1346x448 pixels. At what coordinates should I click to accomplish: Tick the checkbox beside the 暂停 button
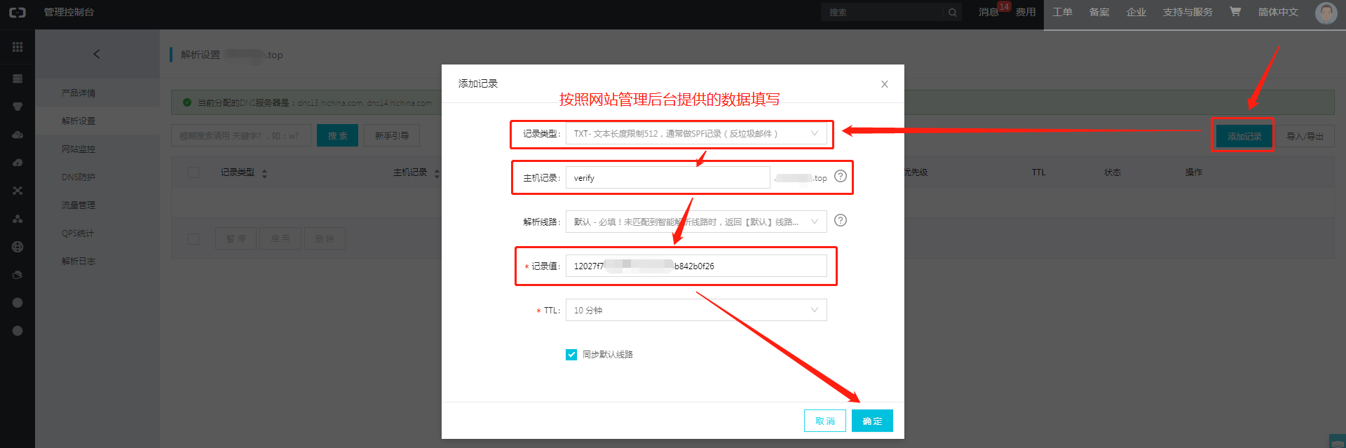[193, 239]
